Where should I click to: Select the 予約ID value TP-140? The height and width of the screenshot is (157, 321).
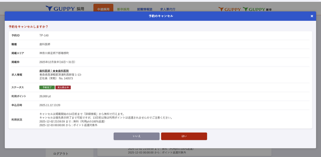click(44, 35)
